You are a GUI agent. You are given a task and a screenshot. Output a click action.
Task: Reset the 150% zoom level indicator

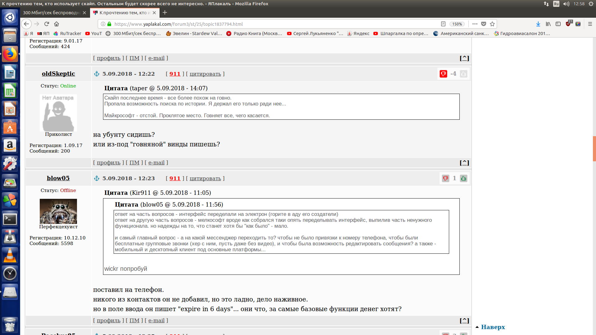(457, 24)
